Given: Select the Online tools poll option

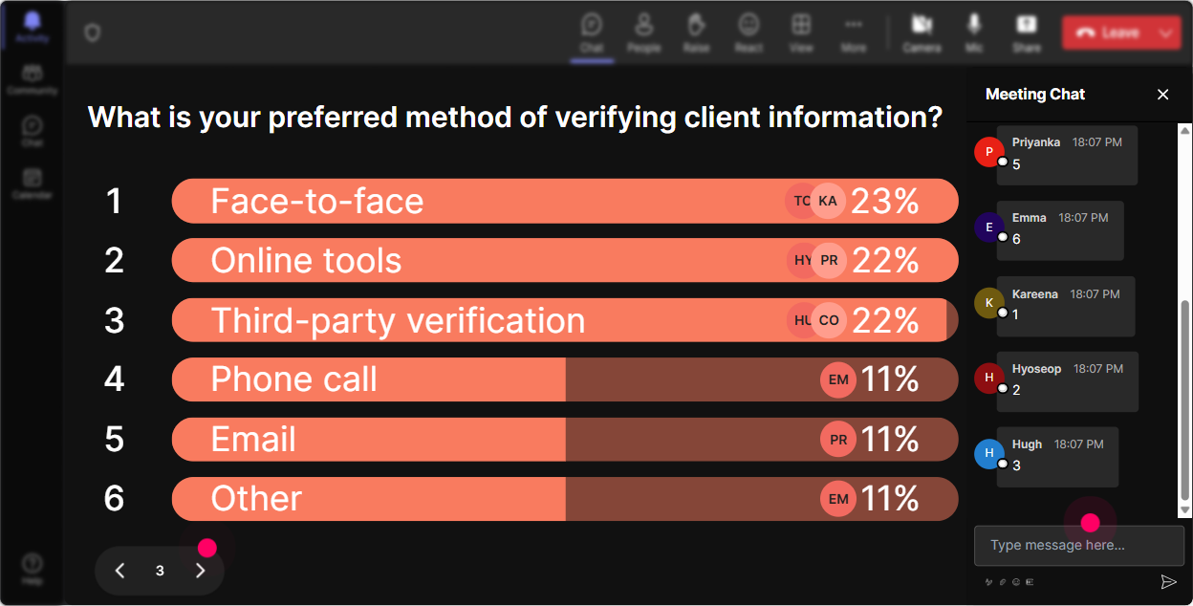Looking at the screenshot, I should click(x=565, y=260).
